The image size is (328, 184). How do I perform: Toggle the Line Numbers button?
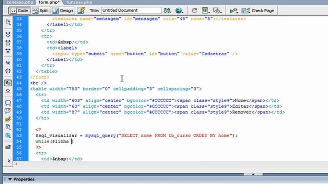(x=8, y=83)
